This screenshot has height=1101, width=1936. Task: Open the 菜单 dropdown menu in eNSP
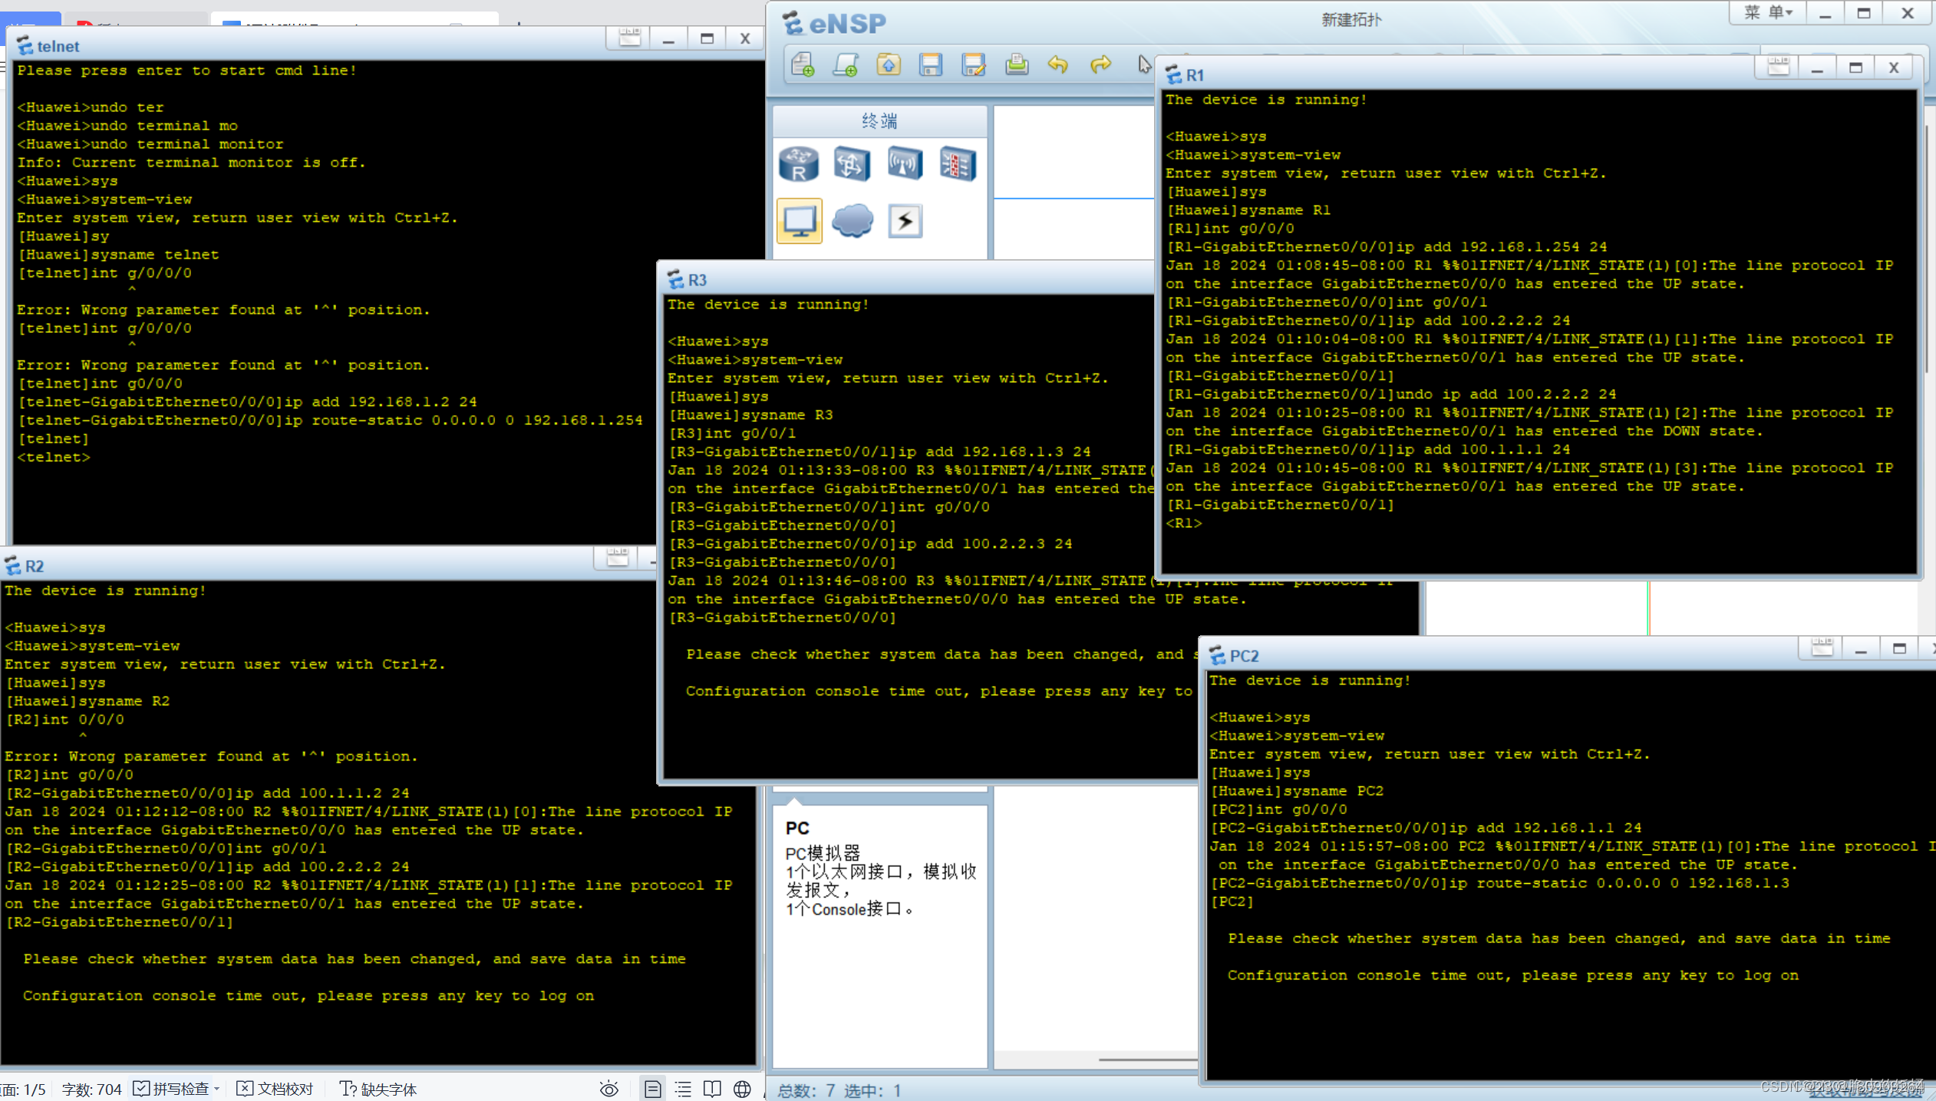tap(1767, 13)
